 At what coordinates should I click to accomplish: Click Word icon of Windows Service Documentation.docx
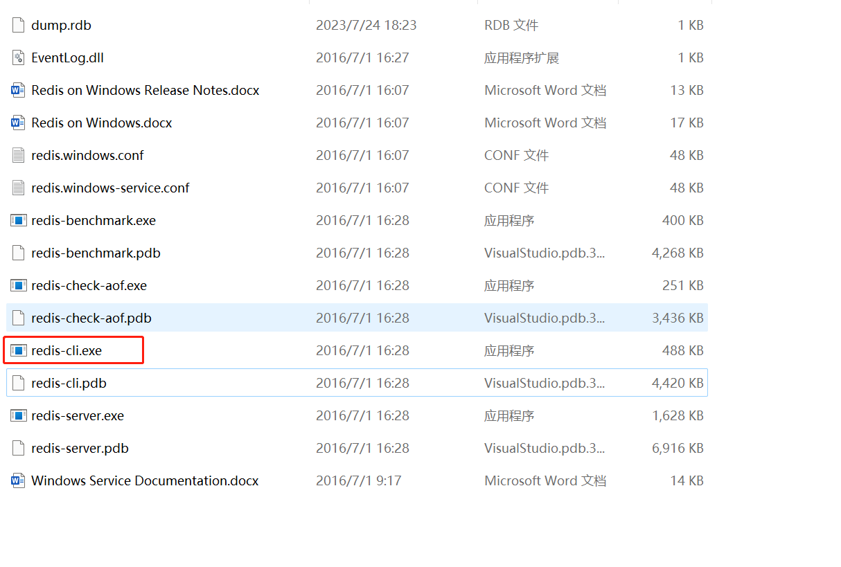[19, 480]
